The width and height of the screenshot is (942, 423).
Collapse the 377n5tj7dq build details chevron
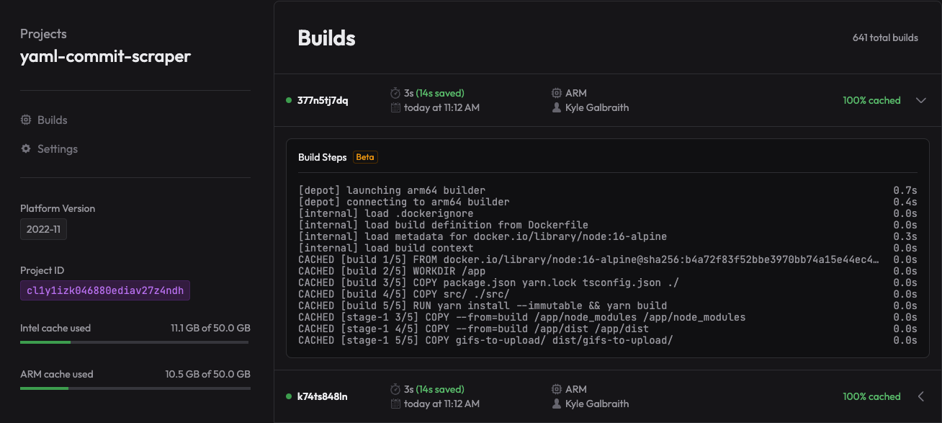920,100
